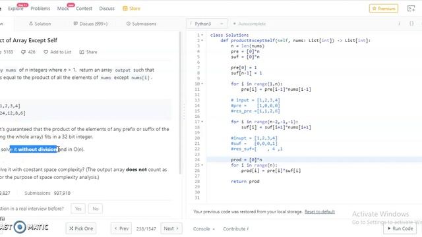Click the curly braces reset code icon
Screen dimensions: 422x237
click(411, 24)
